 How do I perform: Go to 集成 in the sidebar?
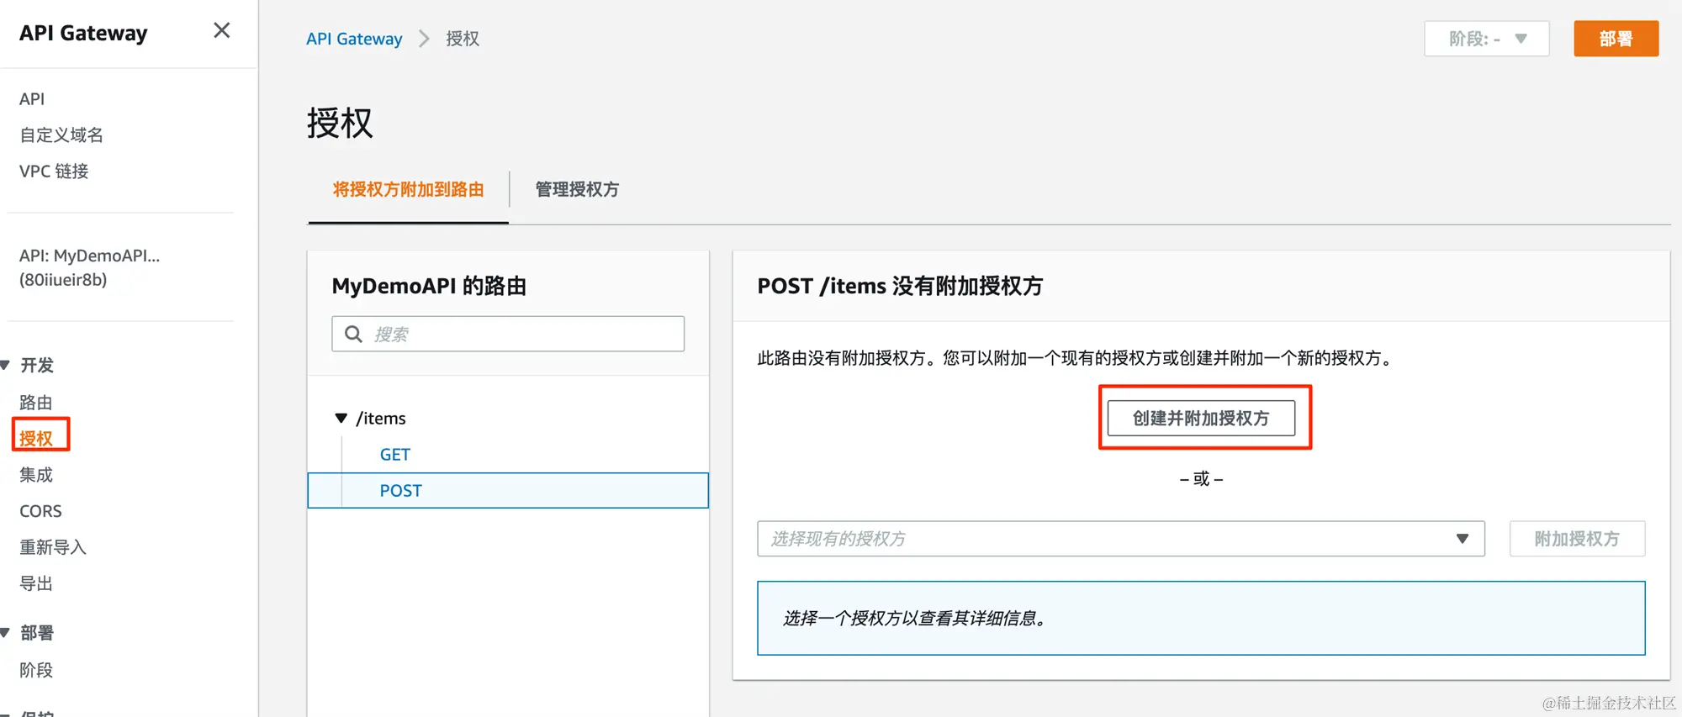click(x=36, y=474)
